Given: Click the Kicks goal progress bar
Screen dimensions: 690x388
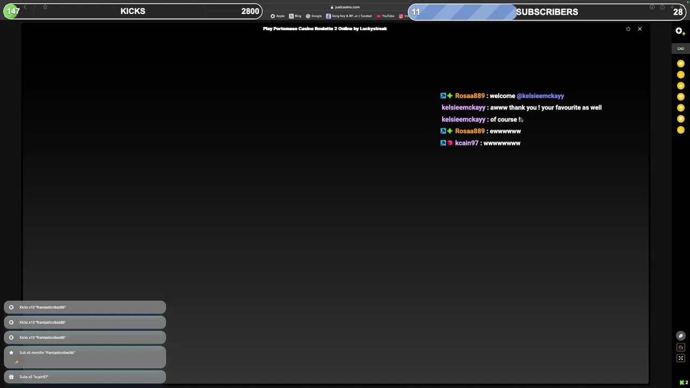Looking at the screenshot, I should click(x=133, y=11).
